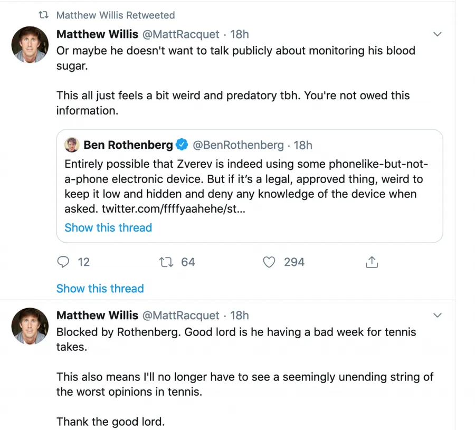This screenshot has width=475, height=430.
Task: Show this thread inside quoted tweet
Action: [x=108, y=227]
